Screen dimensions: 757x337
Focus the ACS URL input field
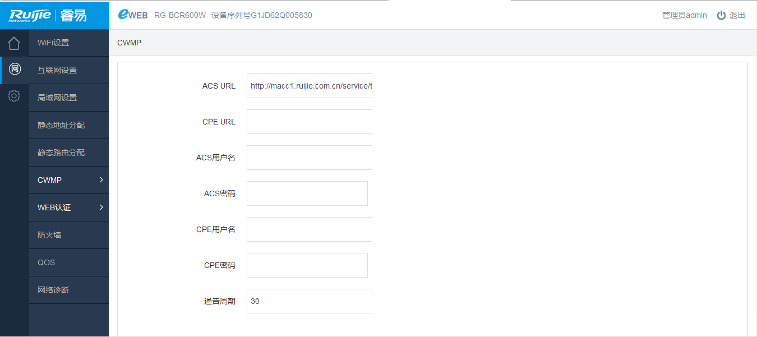(310, 86)
